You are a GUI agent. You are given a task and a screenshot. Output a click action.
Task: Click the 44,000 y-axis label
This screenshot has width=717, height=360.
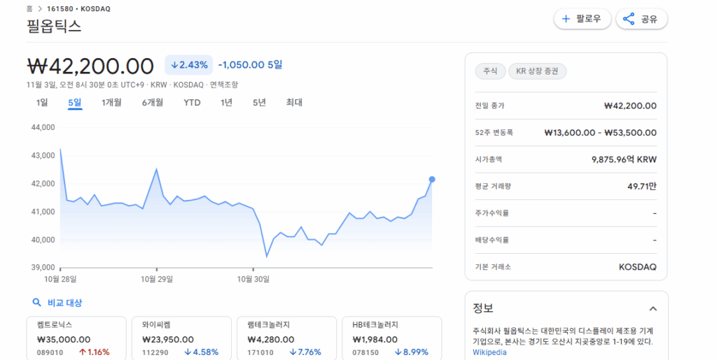(x=43, y=127)
